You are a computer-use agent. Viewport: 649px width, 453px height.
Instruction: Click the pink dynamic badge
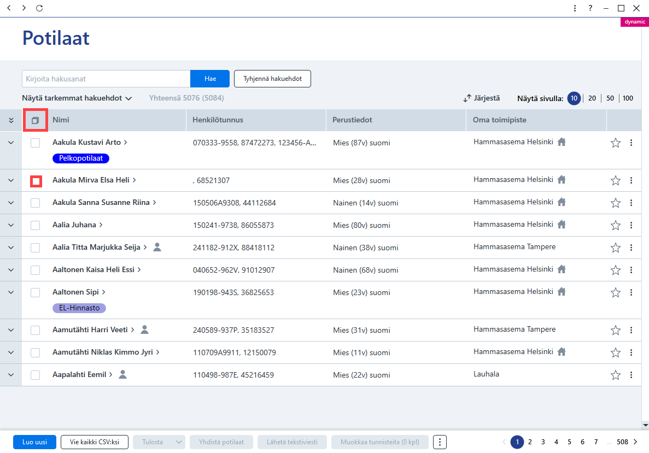[x=635, y=22]
